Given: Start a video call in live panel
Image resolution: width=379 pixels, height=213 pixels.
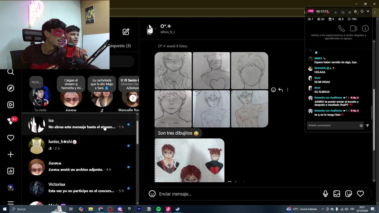Looking at the screenshot, I should 354,28.
